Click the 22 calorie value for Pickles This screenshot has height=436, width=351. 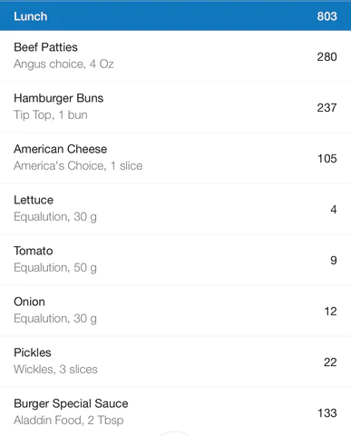click(x=330, y=362)
